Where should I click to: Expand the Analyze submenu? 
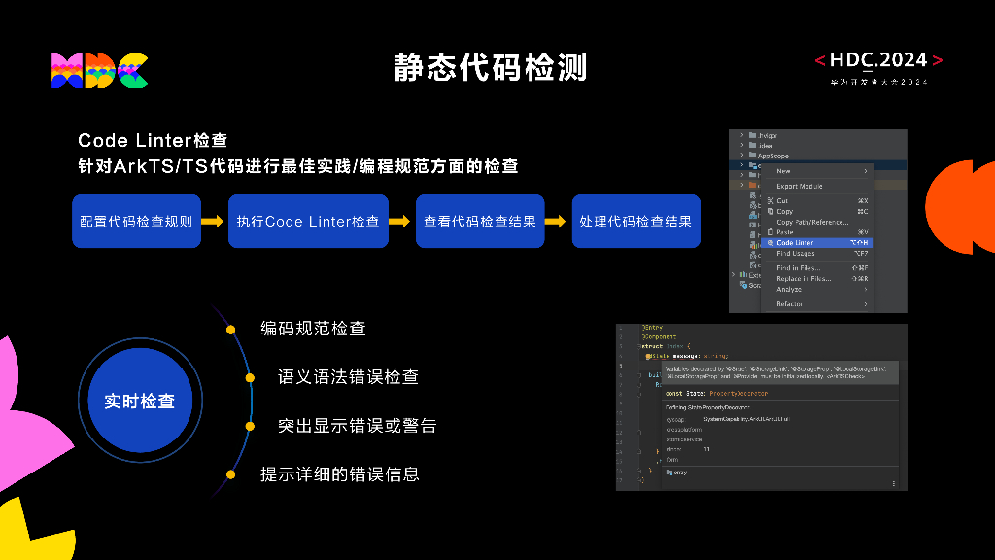[x=868, y=290]
